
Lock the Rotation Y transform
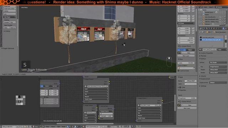pos(193,18)
